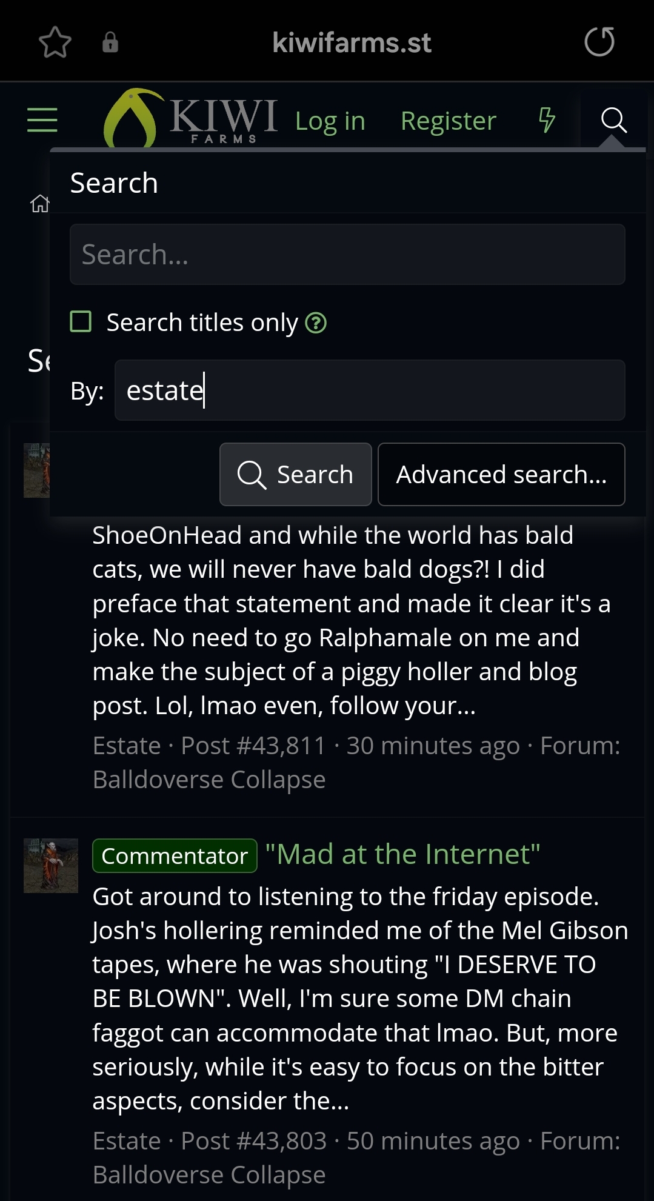This screenshot has height=1201, width=654.
Task: Bookmark page with the star icon
Action: click(55, 42)
